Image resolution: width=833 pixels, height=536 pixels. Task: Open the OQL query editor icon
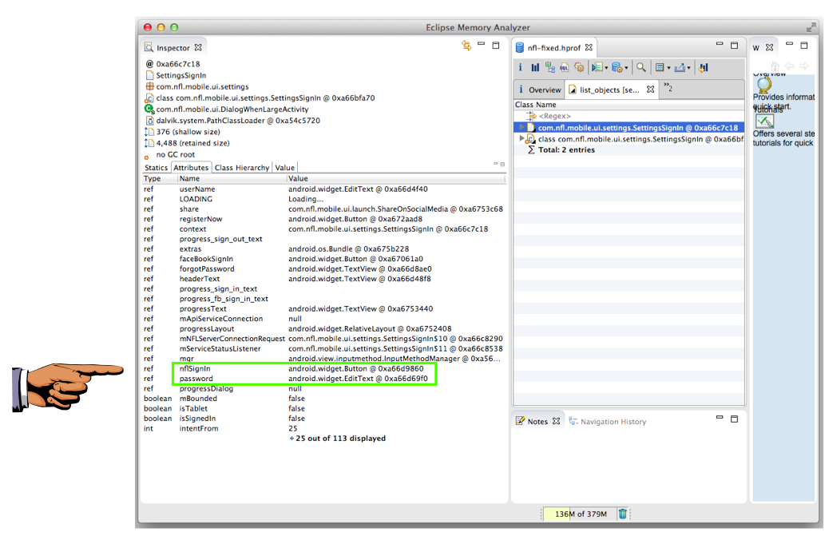[565, 68]
